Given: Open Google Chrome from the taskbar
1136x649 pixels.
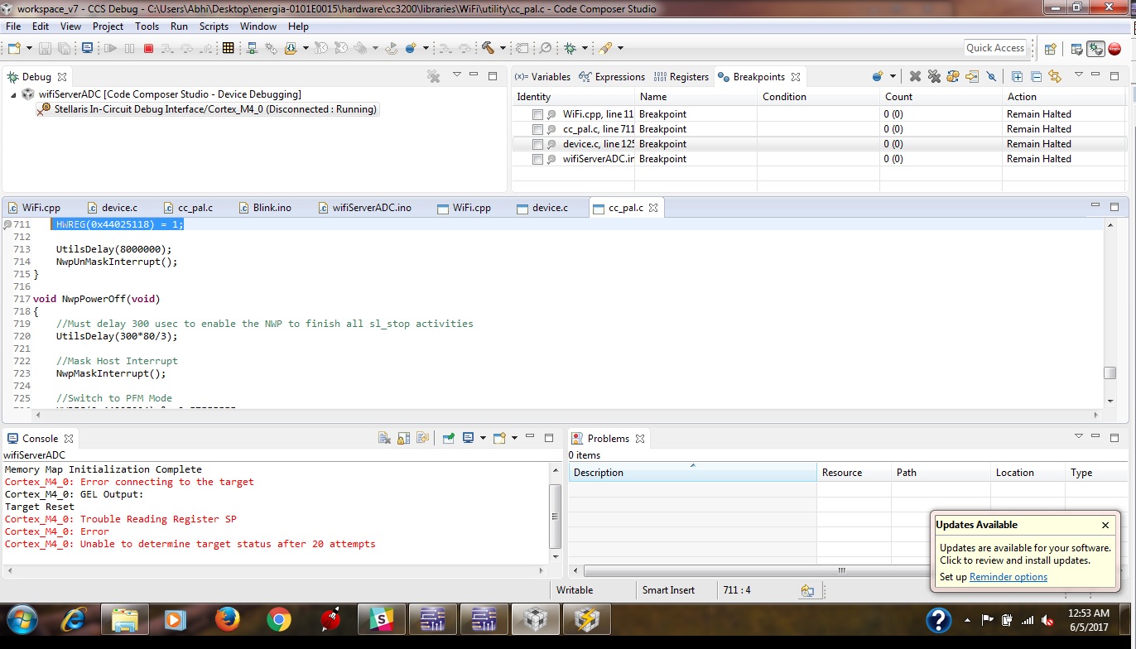Looking at the screenshot, I should (279, 619).
